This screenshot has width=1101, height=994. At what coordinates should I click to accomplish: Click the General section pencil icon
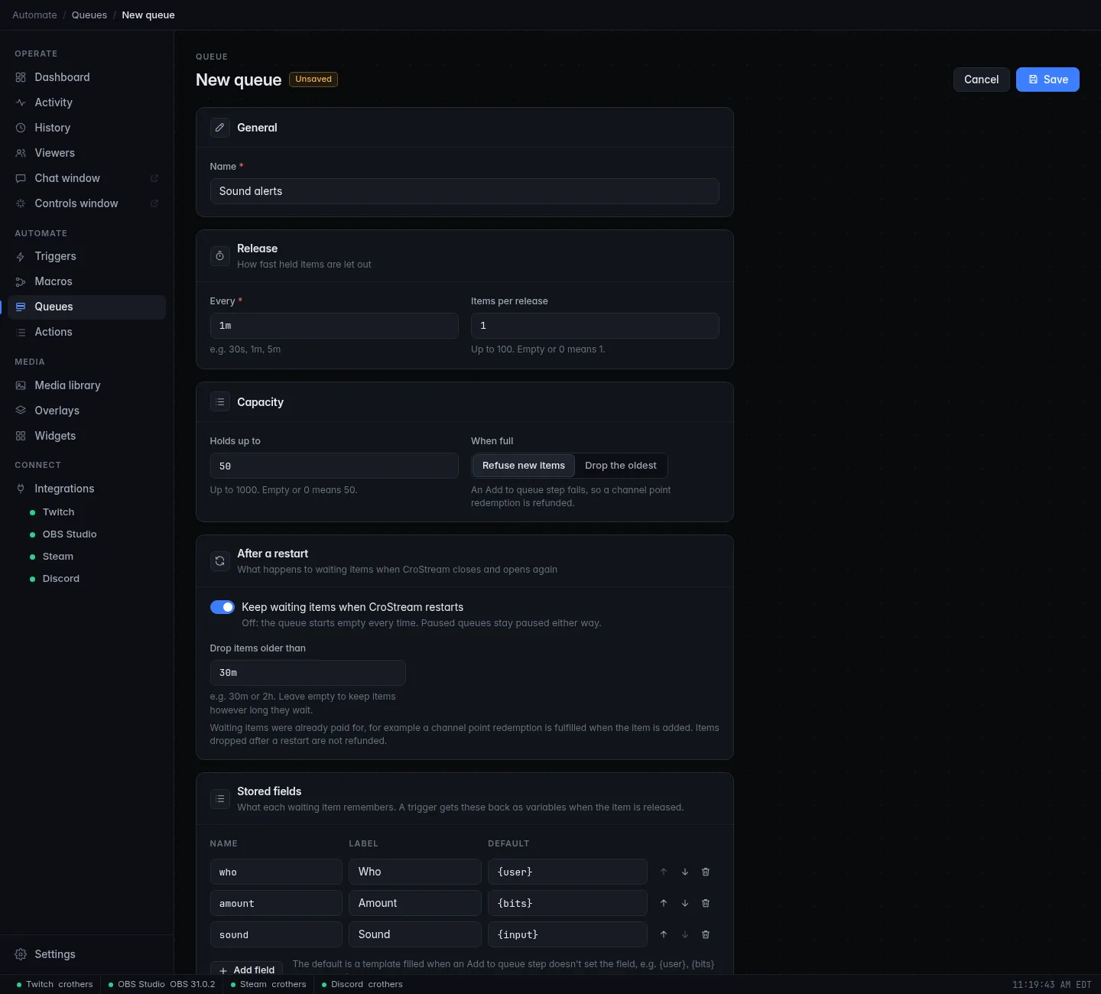(x=219, y=128)
